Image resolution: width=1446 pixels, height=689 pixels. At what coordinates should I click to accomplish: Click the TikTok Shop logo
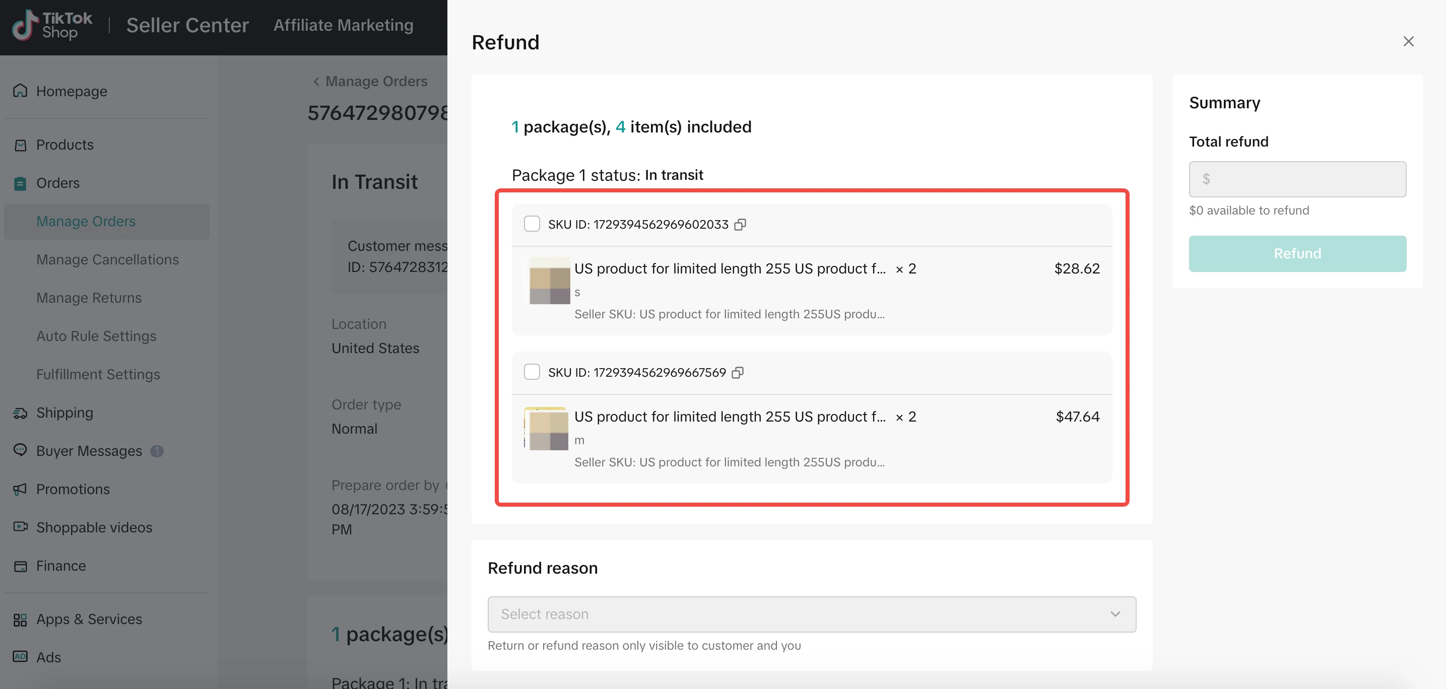point(52,25)
